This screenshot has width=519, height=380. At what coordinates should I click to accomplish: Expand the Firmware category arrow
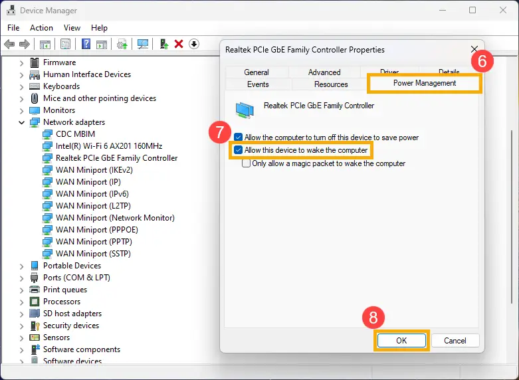21,62
